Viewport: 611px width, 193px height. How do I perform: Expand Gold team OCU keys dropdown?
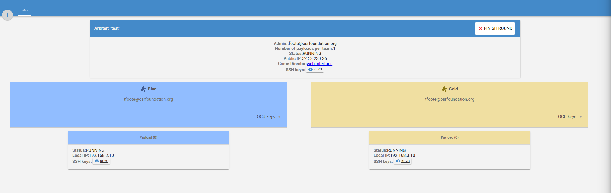click(570, 117)
